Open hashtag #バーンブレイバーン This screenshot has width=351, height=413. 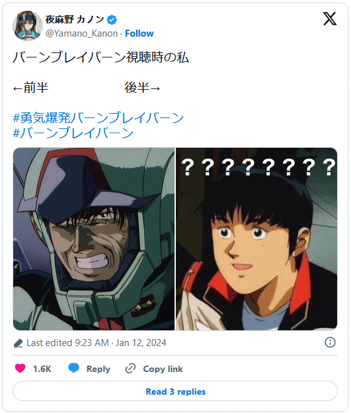coord(73,133)
